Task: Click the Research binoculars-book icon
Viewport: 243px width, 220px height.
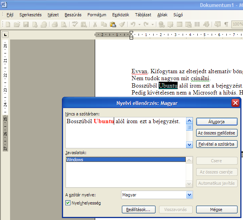Action: coord(84,24)
